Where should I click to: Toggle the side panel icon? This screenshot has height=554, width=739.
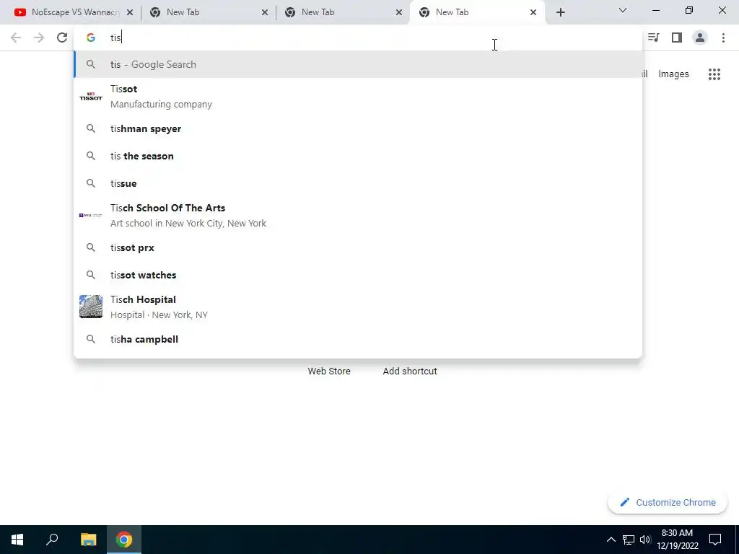coord(677,38)
